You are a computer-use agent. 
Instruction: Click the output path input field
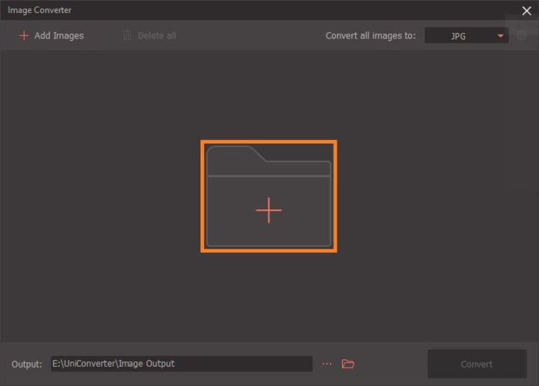(x=182, y=364)
